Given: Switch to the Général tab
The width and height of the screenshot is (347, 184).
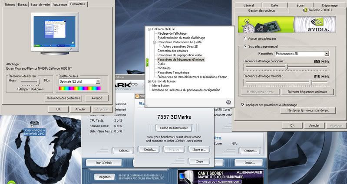Looking at the screenshot, I should [248, 5].
